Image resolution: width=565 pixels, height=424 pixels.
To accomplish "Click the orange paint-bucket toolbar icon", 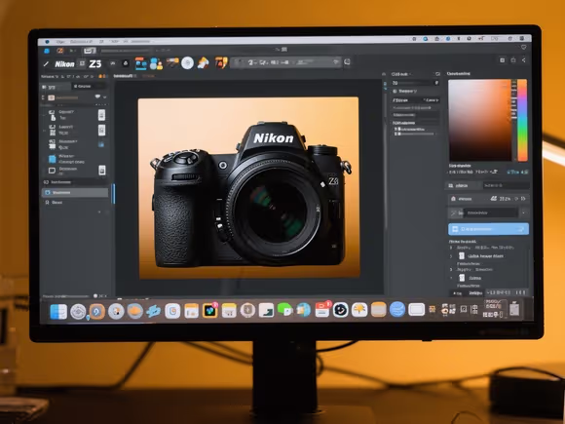I will pyautogui.click(x=204, y=62).
